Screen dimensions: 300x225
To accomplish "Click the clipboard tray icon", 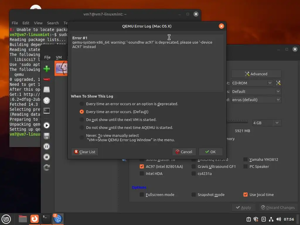I will tap(248, 219).
